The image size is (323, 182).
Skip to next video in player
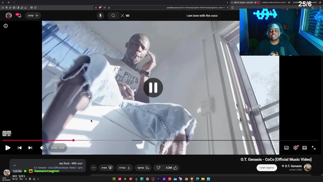tap(30, 148)
